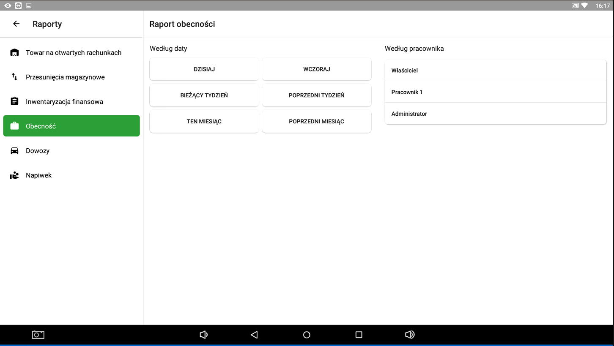Screen dimensions: 614x346
Task: Open the recent apps square button
Action: 359,335
